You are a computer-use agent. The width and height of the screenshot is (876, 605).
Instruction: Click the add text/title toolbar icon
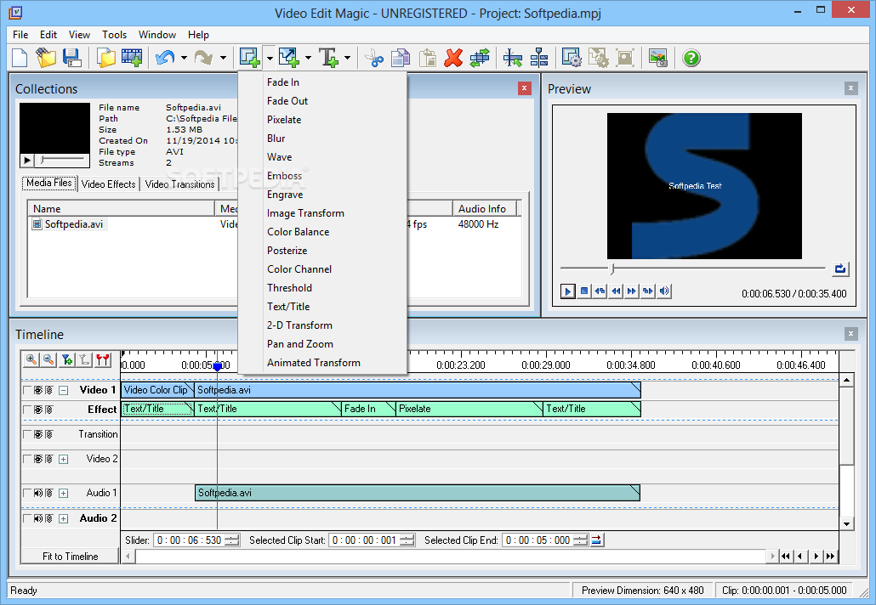point(328,58)
